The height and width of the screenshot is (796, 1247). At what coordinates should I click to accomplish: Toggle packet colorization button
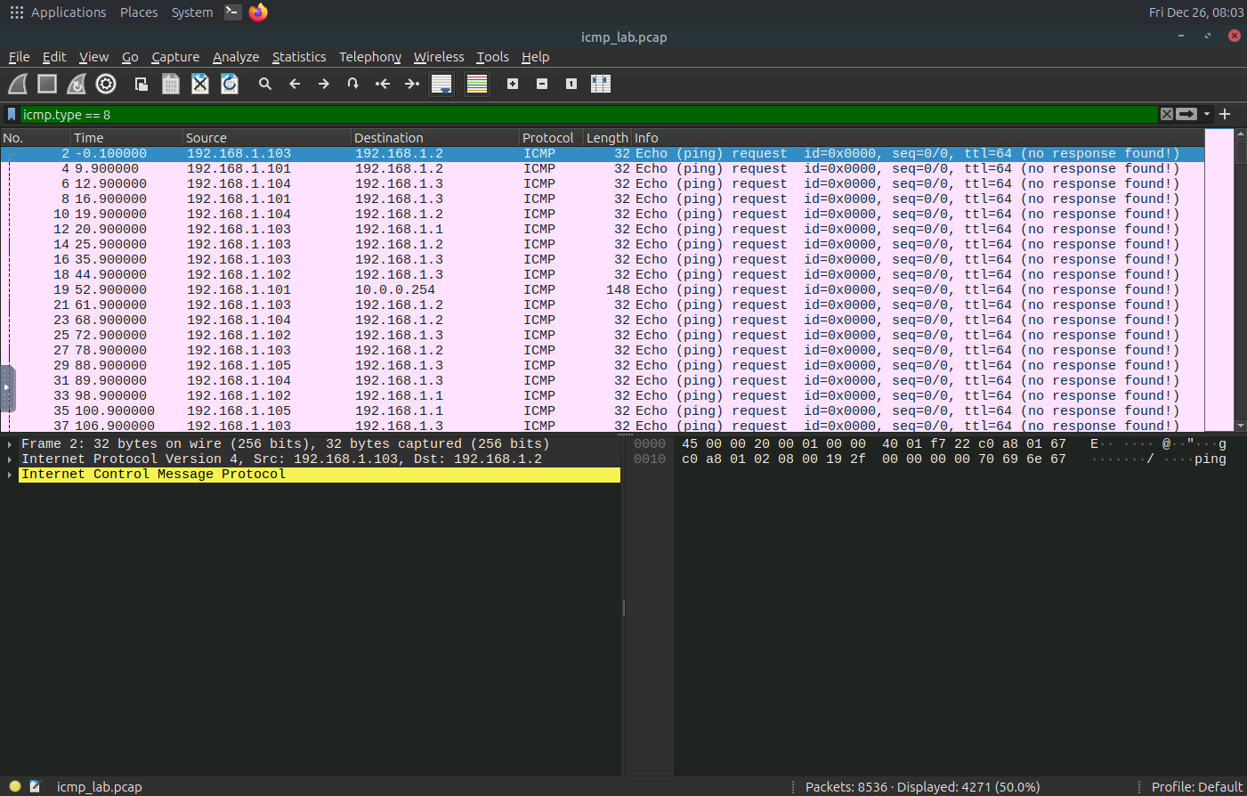(x=477, y=84)
